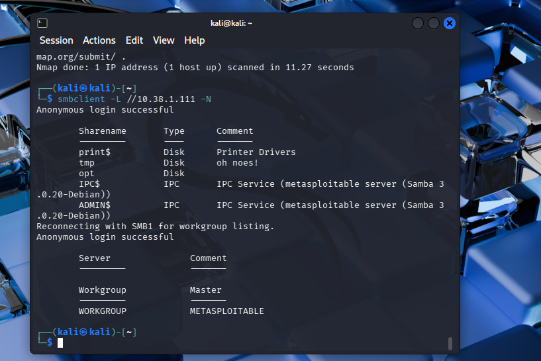Maximize the terminal window

click(434, 23)
